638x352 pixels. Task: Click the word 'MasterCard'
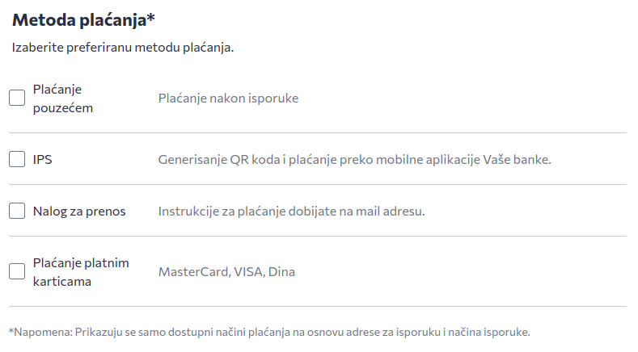click(192, 271)
